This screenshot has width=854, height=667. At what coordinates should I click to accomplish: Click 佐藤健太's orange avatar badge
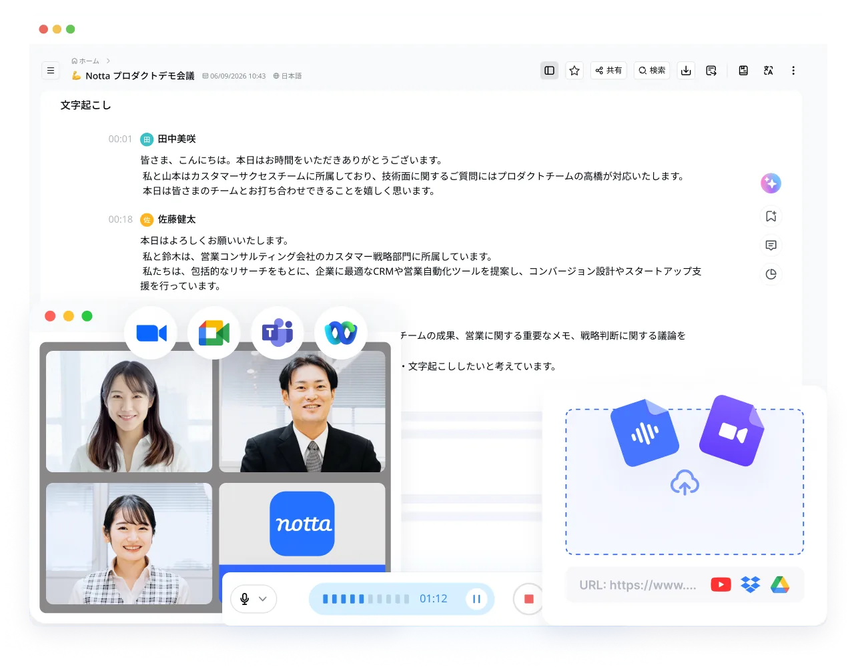pyautogui.click(x=147, y=219)
